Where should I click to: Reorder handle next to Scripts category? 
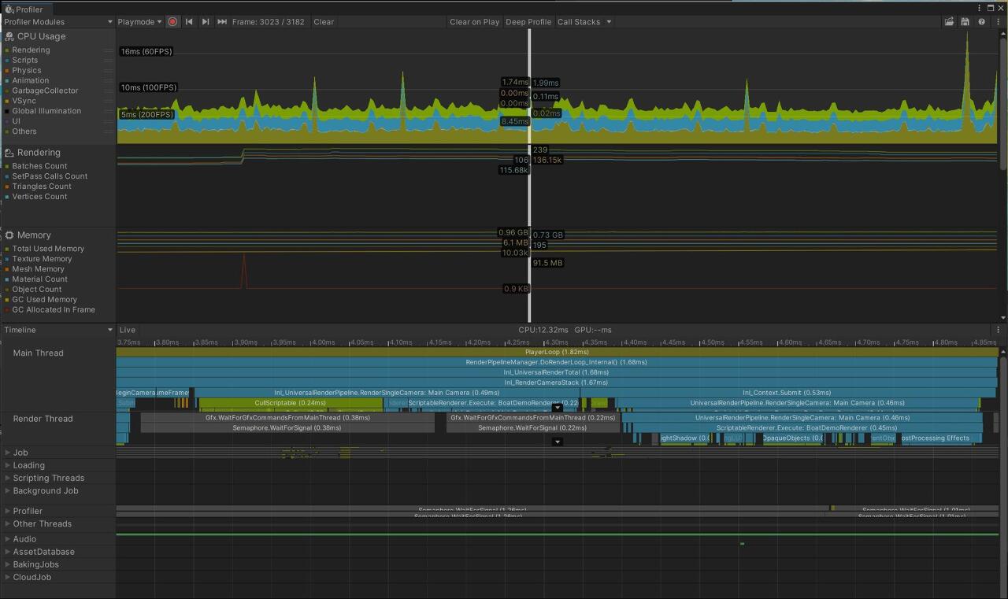[x=109, y=61]
